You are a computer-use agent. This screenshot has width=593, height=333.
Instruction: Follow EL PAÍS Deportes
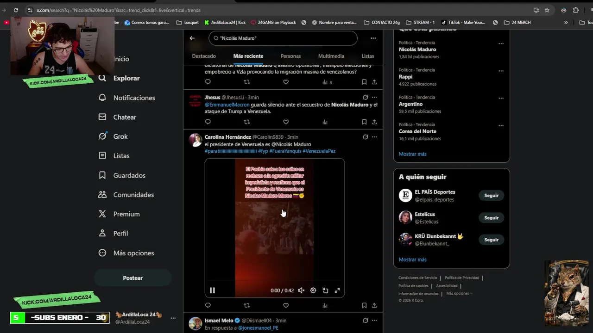pos(492,196)
